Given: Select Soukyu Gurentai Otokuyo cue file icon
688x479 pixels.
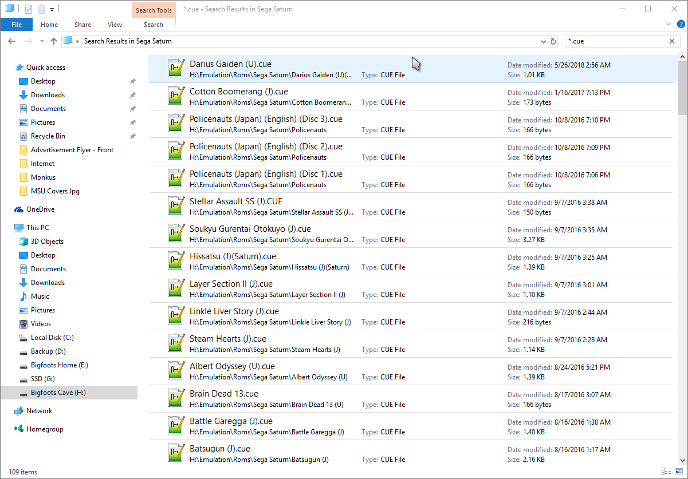Looking at the screenshot, I should [x=176, y=233].
